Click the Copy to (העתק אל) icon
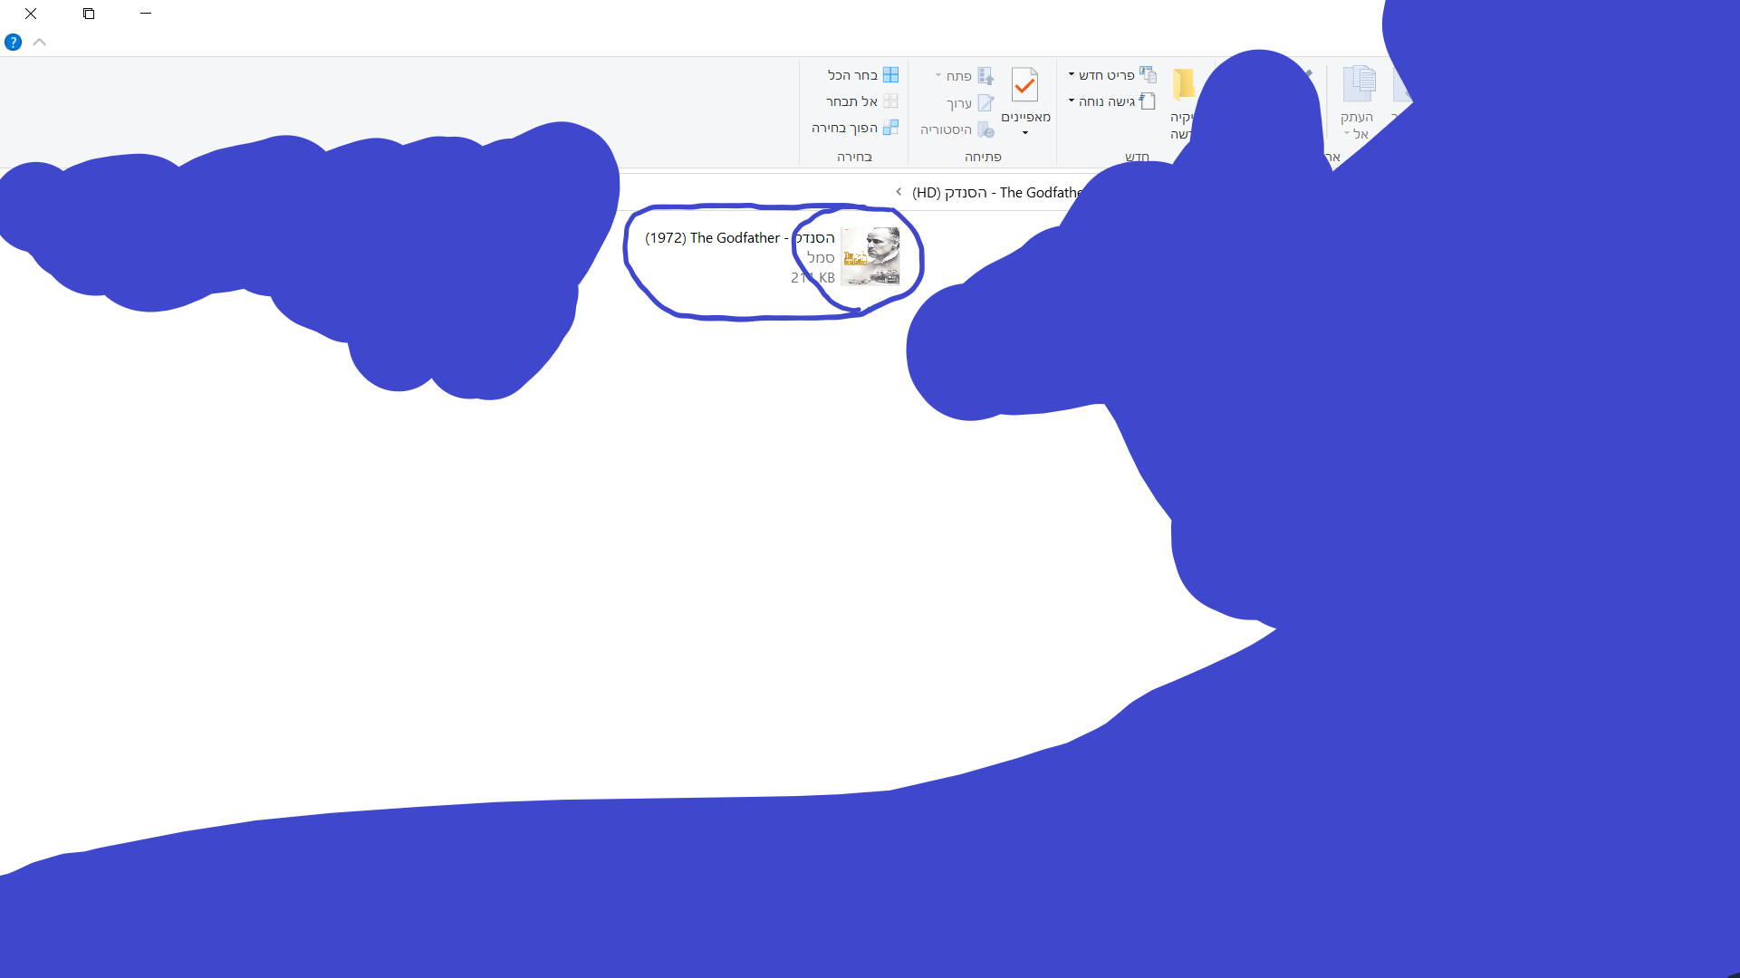The image size is (1740, 978). pos(1358,84)
